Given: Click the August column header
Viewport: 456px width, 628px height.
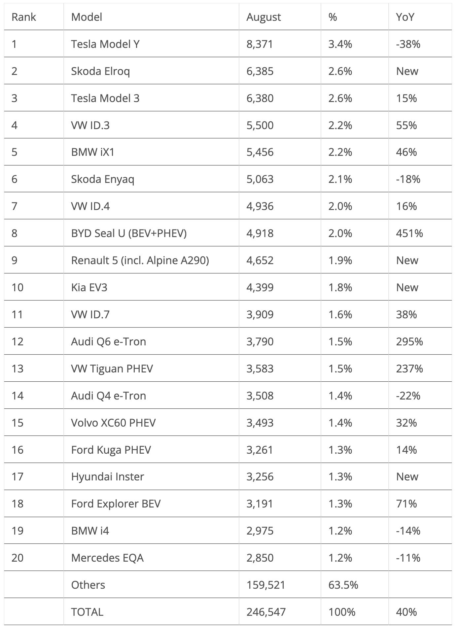Looking at the screenshot, I should click(x=263, y=17).
